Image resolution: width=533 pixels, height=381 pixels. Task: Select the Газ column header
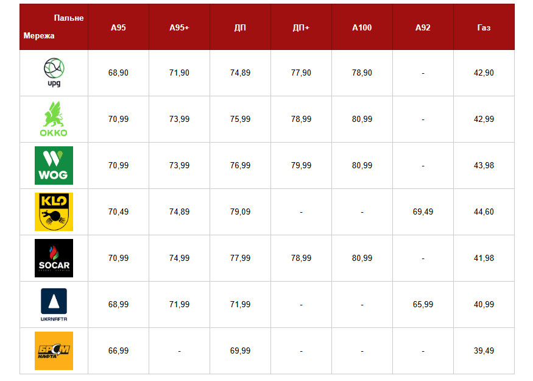(484, 27)
